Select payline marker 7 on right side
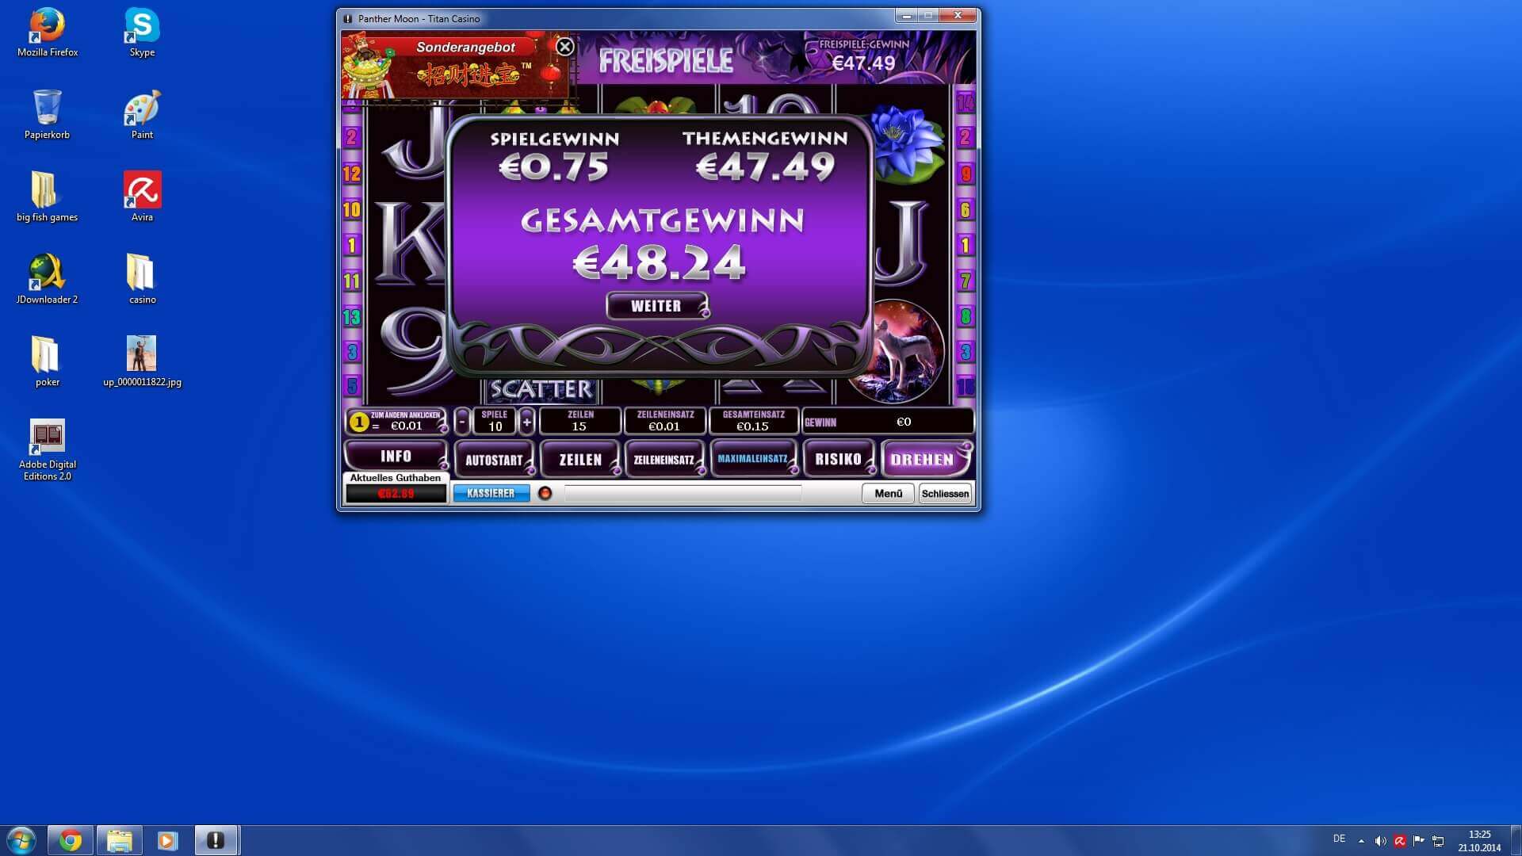The width and height of the screenshot is (1522, 856). [966, 281]
